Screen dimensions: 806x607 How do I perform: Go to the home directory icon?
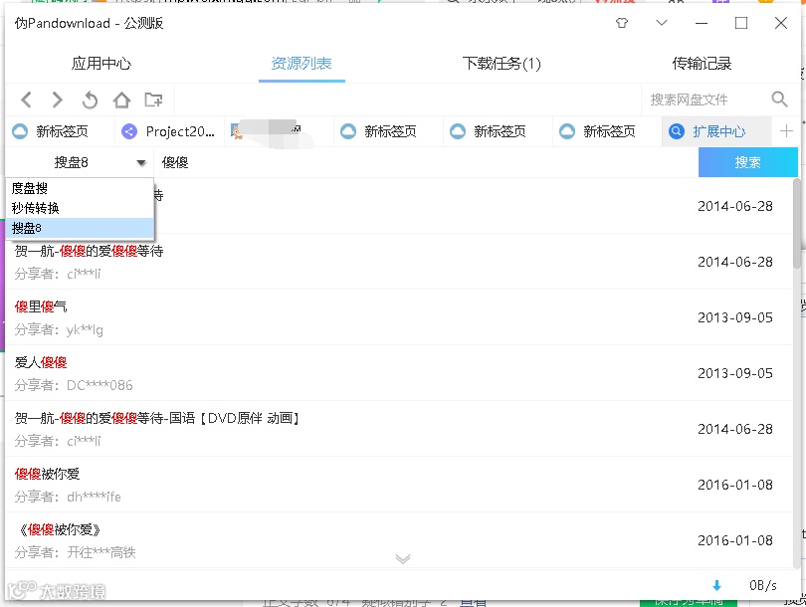click(x=121, y=100)
